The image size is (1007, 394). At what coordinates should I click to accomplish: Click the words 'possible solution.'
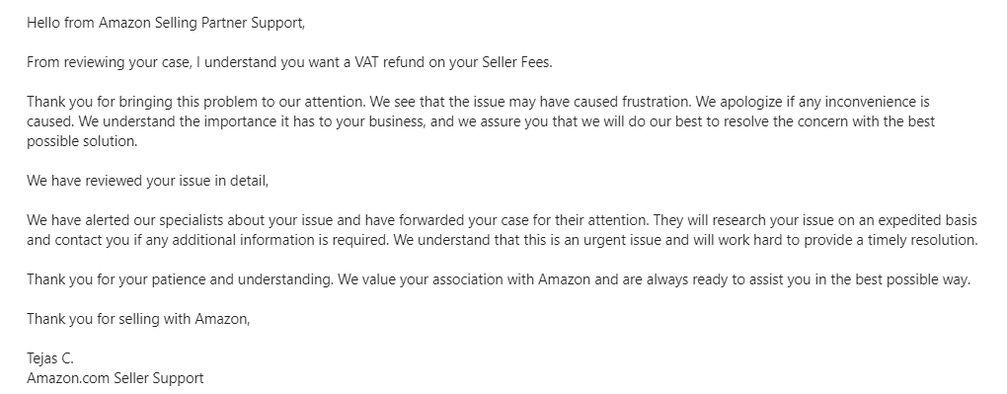[82, 141]
